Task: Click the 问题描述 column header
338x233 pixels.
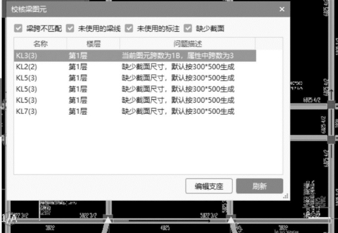Action: pyautogui.click(x=188, y=44)
